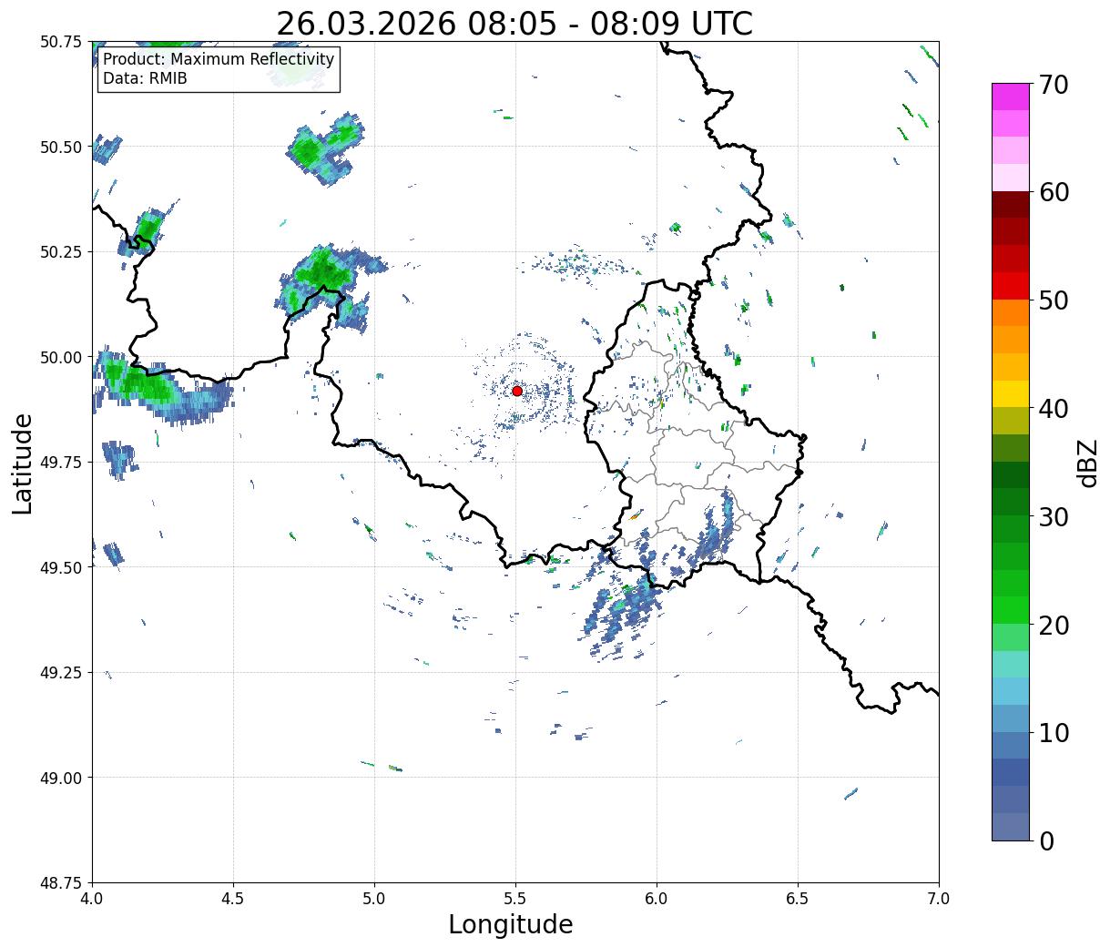Click the longitude tick label 4.5
This screenshot has width=1110, height=947.
[x=233, y=899]
